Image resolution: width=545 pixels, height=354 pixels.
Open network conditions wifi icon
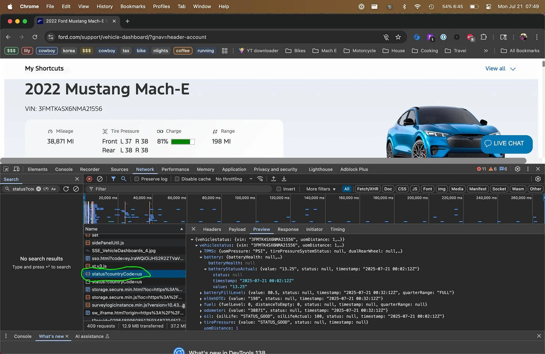[x=260, y=179]
